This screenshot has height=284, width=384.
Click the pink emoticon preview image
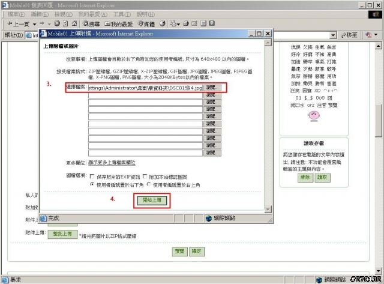click(314, 116)
